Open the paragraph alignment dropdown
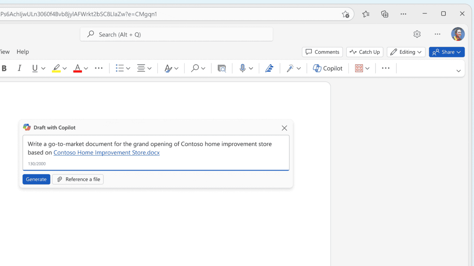474x266 pixels. (x=149, y=68)
